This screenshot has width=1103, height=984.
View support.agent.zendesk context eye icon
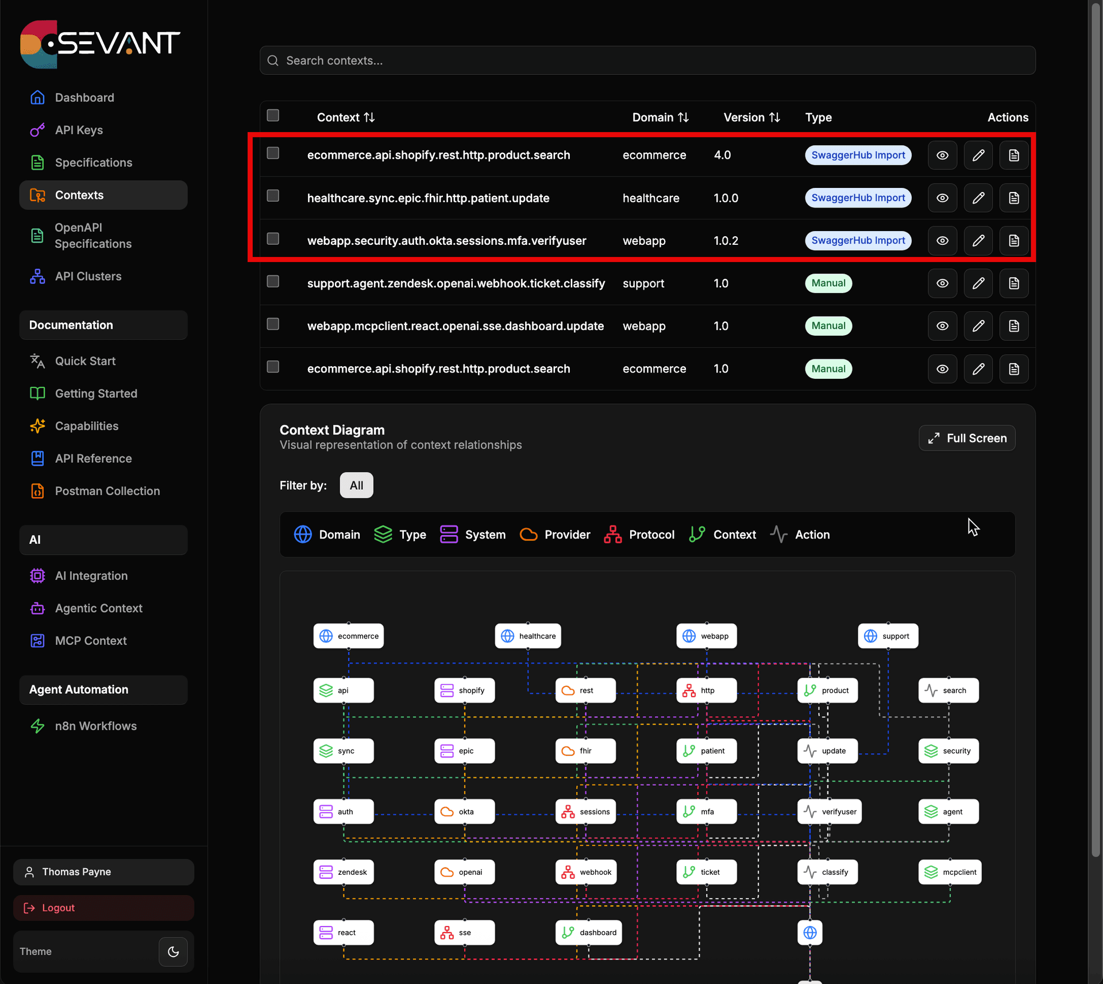942,283
